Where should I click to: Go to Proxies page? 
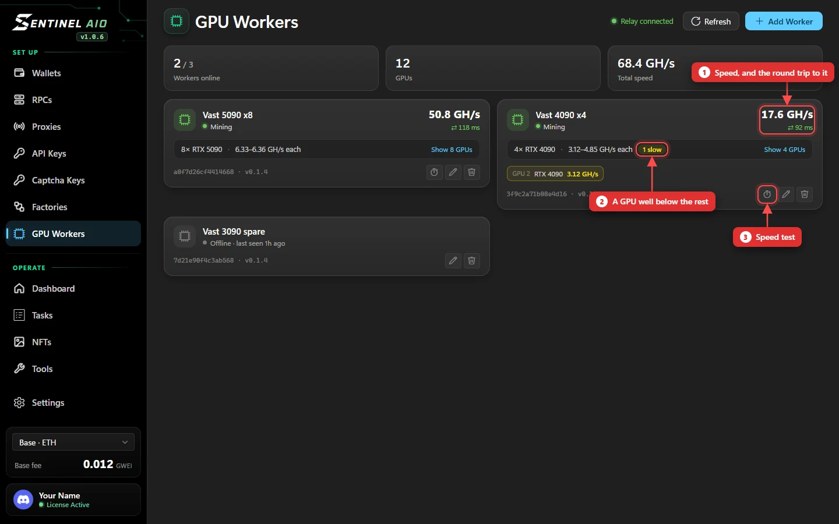(x=73, y=127)
